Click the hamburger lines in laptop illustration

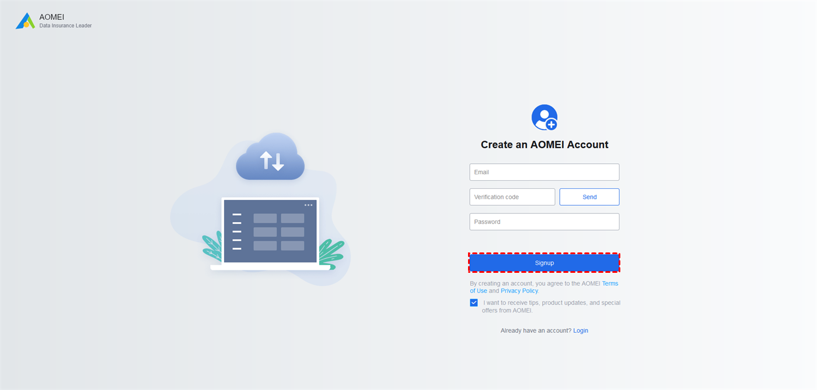[x=237, y=231]
